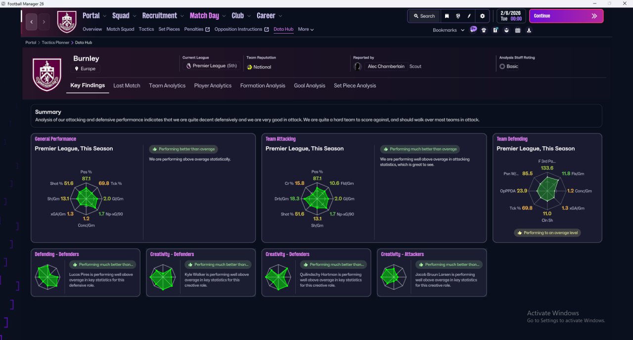Viewport: 633px width, 340px height.
Task: Switch to the Team Analytics tab
Action: (x=167, y=85)
